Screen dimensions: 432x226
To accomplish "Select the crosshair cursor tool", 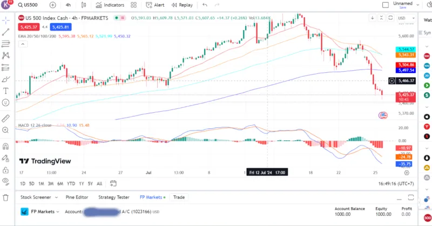I will click(x=5, y=20).
